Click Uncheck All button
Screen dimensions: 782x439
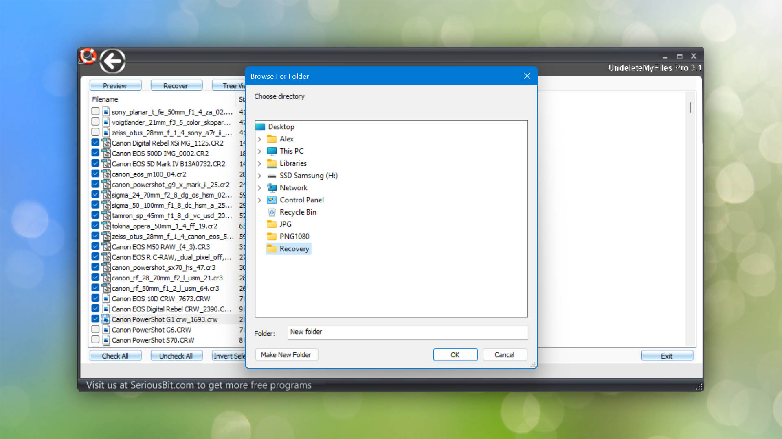pos(176,356)
